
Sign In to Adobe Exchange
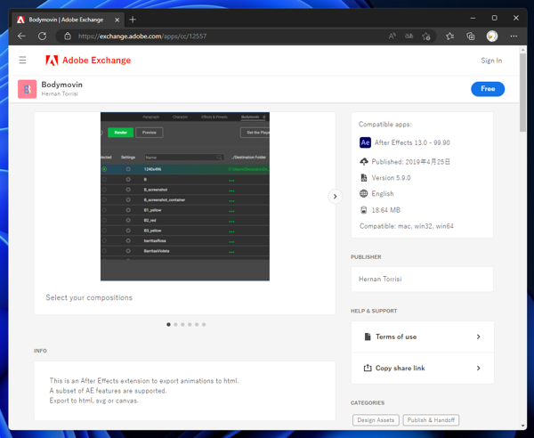click(x=491, y=61)
